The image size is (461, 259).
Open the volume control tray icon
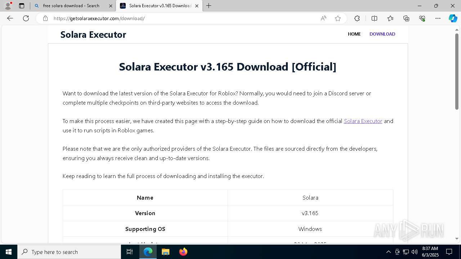click(415, 252)
